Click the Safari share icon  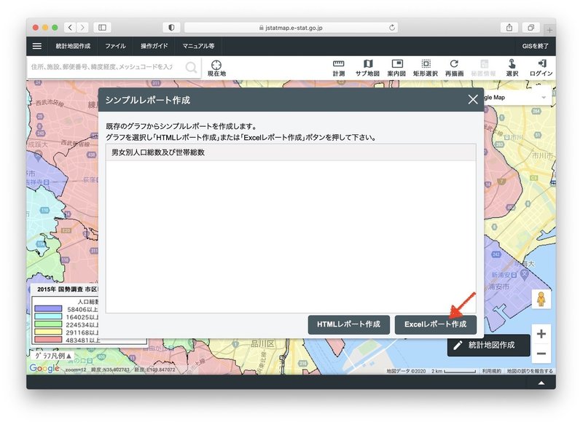[x=509, y=28]
